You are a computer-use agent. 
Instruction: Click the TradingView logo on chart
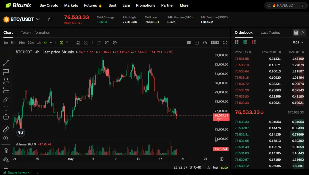pyautogui.click(x=21, y=133)
